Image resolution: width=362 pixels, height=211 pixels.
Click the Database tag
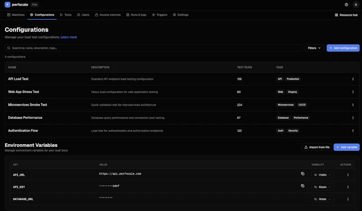click(283, 117)
